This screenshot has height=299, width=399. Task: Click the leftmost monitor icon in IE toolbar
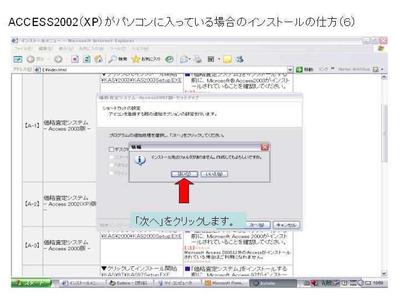tap(18, 59)
